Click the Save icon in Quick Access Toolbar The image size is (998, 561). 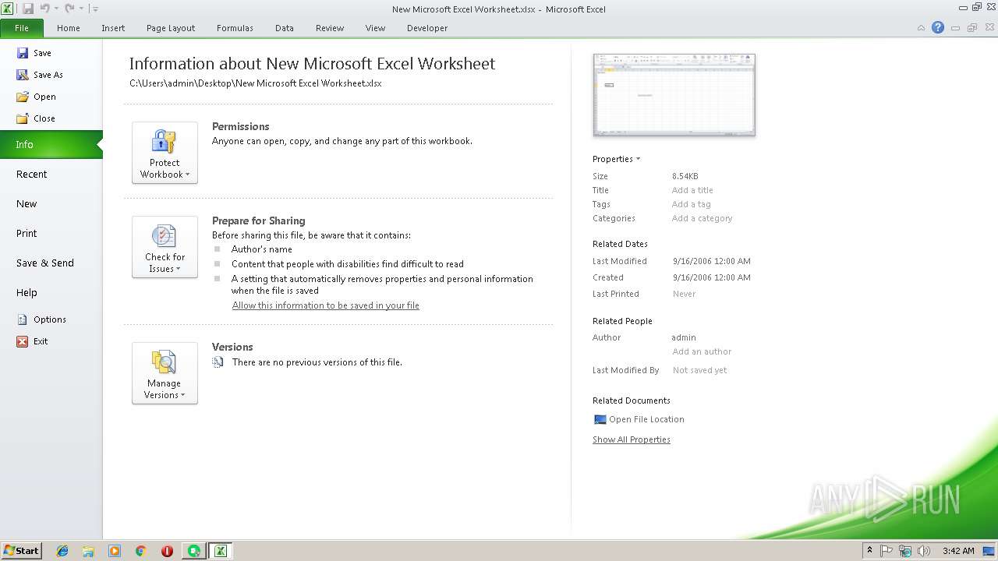pos(28,9)
